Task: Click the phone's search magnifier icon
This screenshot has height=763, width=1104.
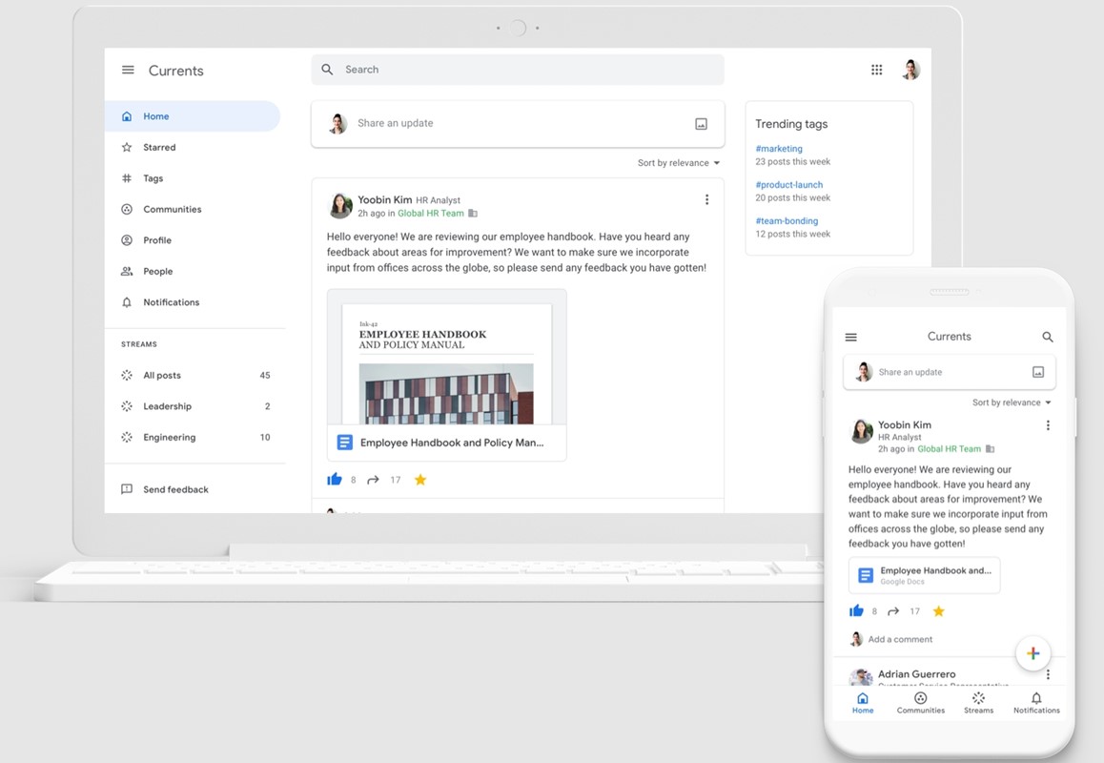Action: (1047, 337)
